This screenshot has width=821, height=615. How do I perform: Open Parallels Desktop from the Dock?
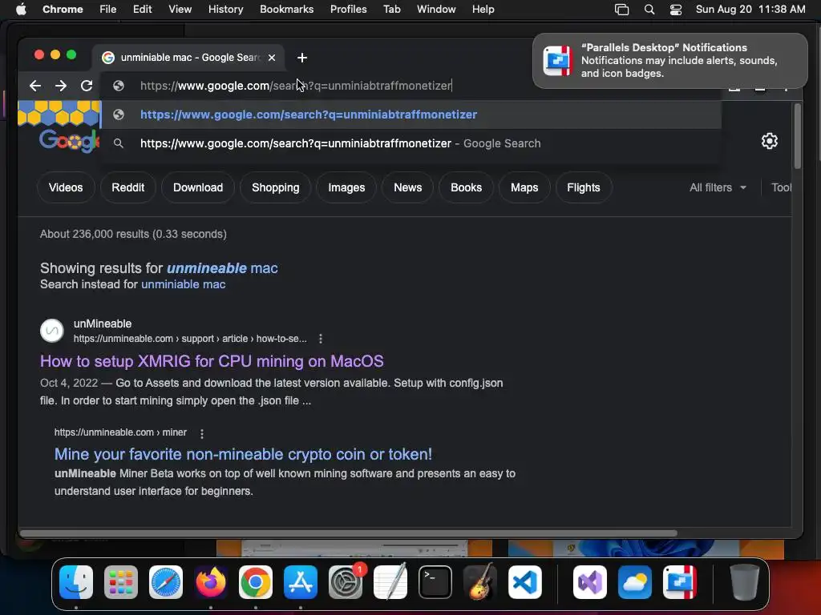click(680, 582)
